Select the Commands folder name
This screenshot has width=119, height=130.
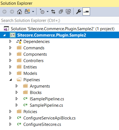34,48
